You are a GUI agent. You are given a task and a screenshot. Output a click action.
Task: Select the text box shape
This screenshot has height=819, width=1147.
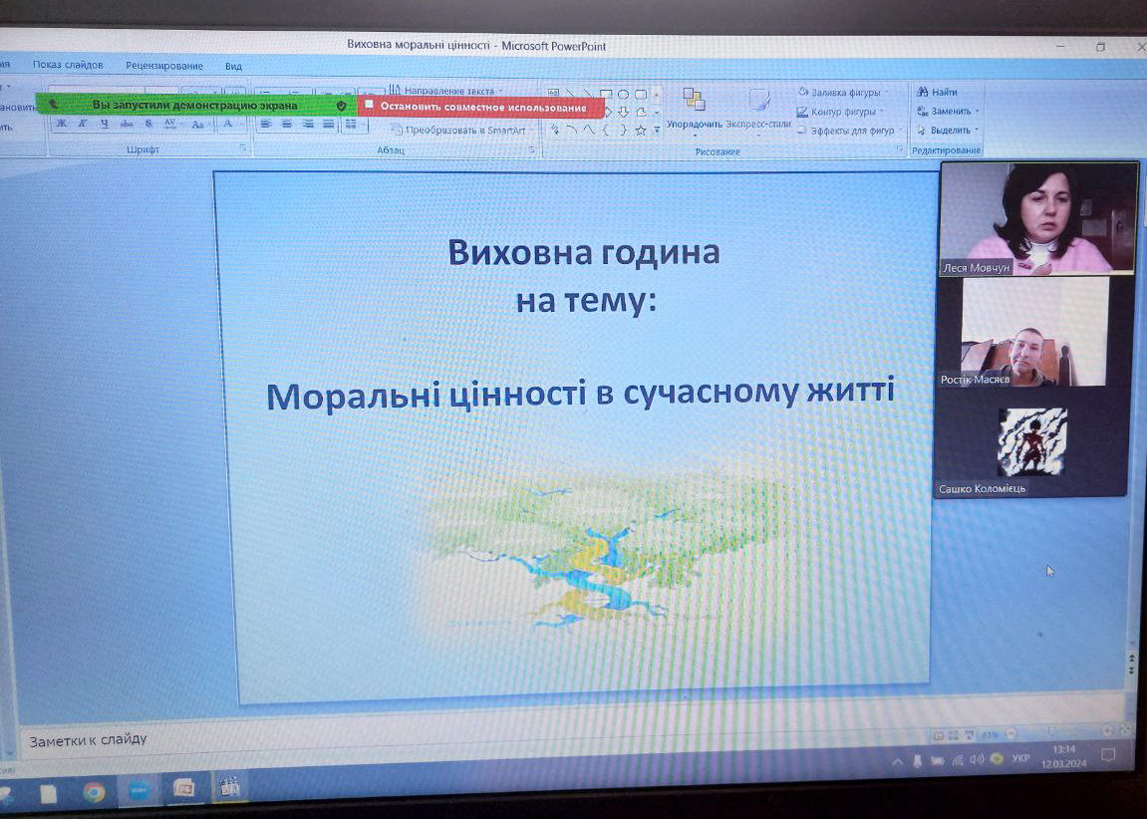tap(554, 93)
